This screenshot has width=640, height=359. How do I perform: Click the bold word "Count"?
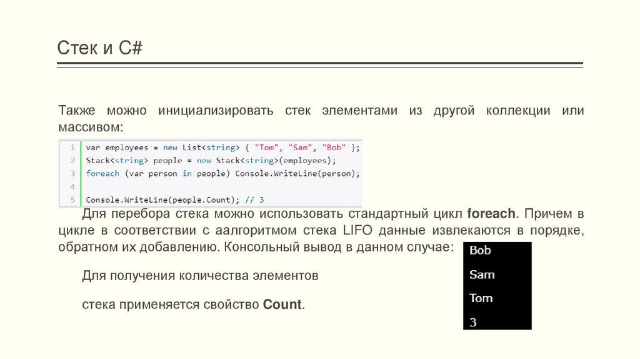point(282,304)
